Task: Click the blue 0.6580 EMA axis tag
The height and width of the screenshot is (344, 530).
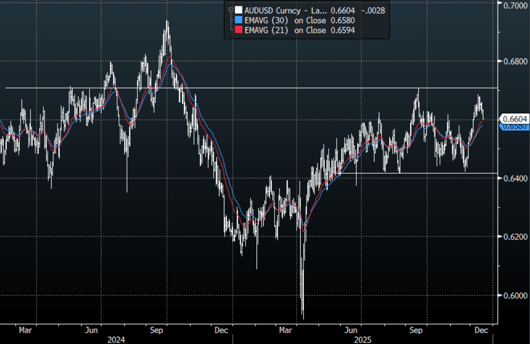Action: 515,127
